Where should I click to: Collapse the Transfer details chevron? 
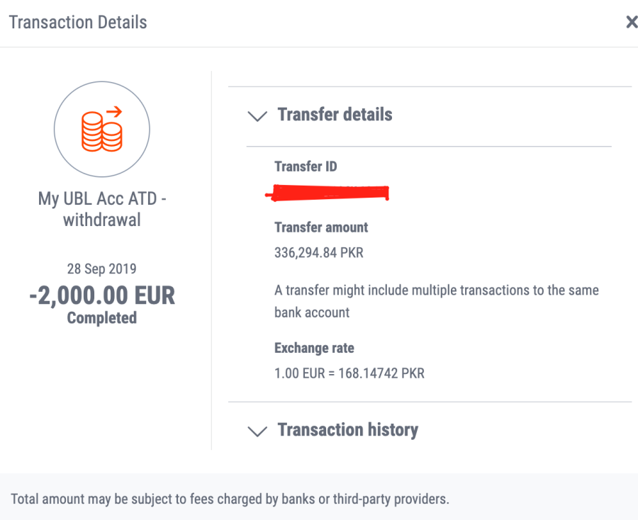257,116
